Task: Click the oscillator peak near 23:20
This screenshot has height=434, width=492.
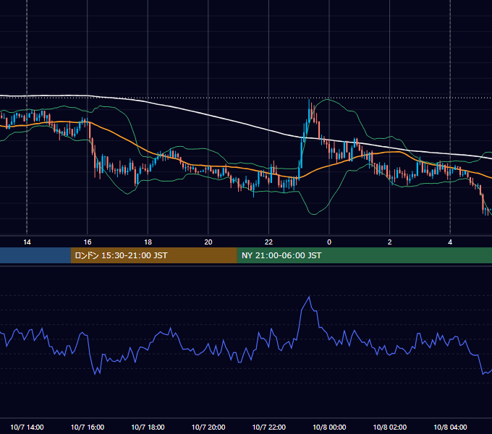Action: click(310, 297)
